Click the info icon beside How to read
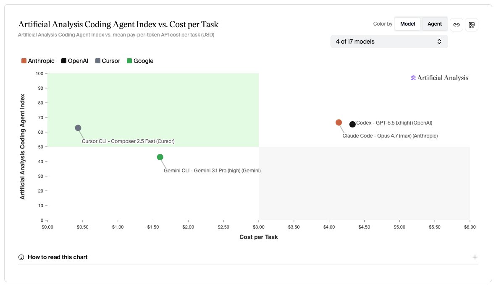 [21, 257]
